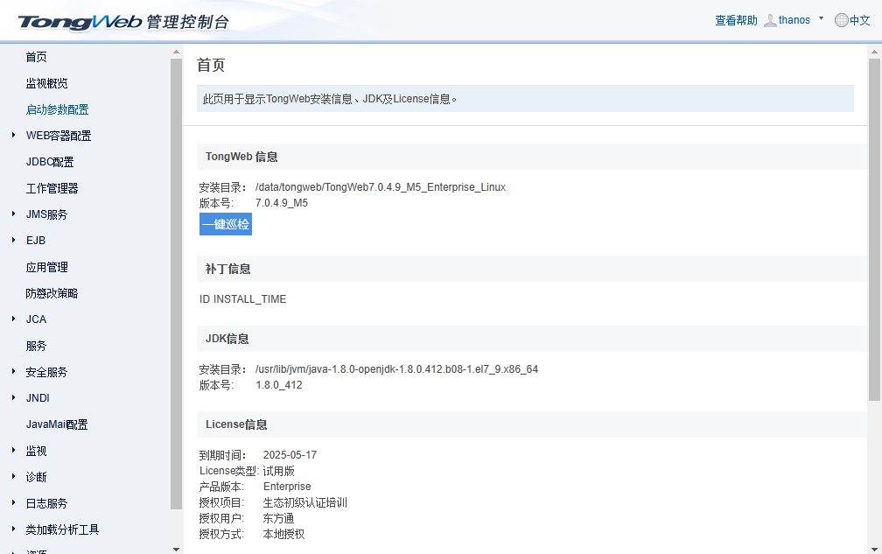This screenshot has width=882, height=554.
Task: Open 启动参数配置 menu item
Action: 58,109
